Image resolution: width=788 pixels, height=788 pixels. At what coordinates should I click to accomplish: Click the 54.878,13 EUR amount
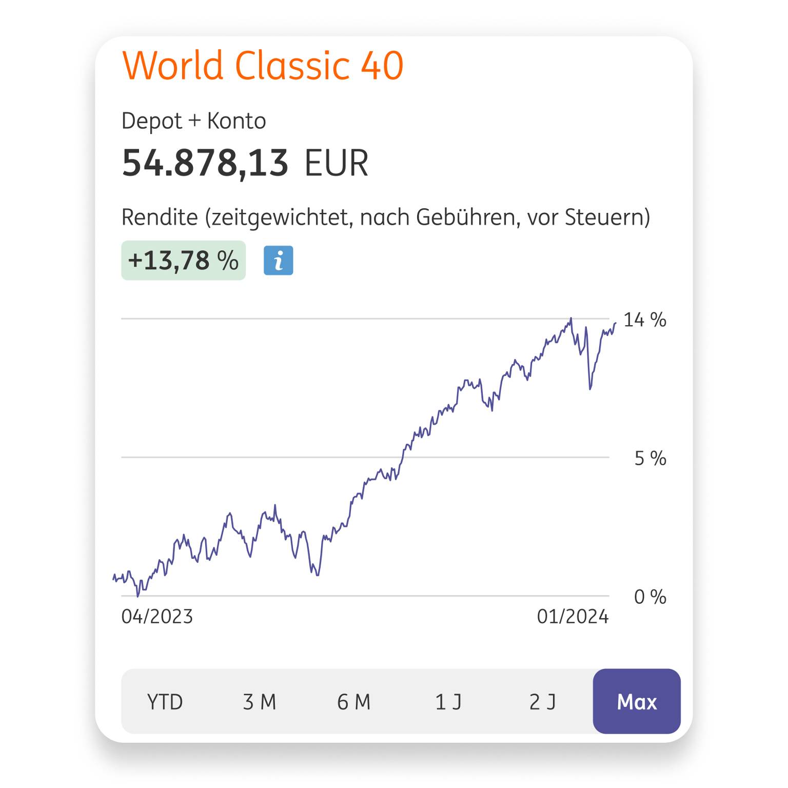tap(245, 163)
